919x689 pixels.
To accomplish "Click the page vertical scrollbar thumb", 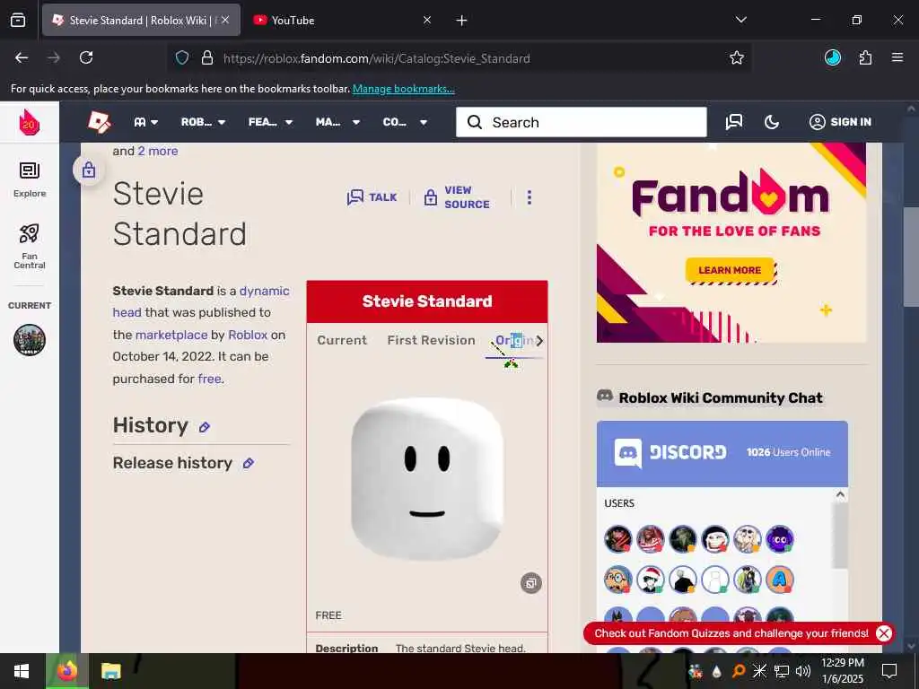I will (x=911, y=257).
